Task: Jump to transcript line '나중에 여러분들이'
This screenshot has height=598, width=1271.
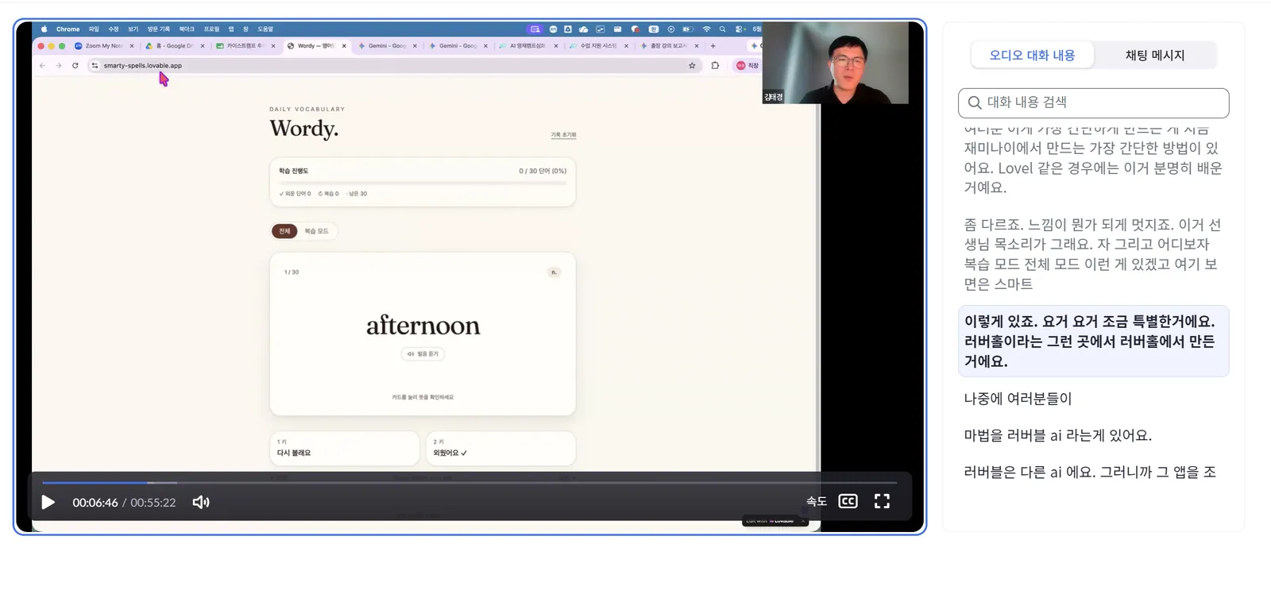Action: click(1018, 399)
